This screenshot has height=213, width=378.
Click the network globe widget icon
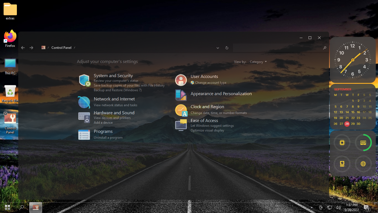[x=363, y=164]
